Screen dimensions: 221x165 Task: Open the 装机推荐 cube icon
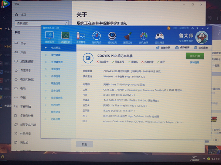tap(144, 38)
